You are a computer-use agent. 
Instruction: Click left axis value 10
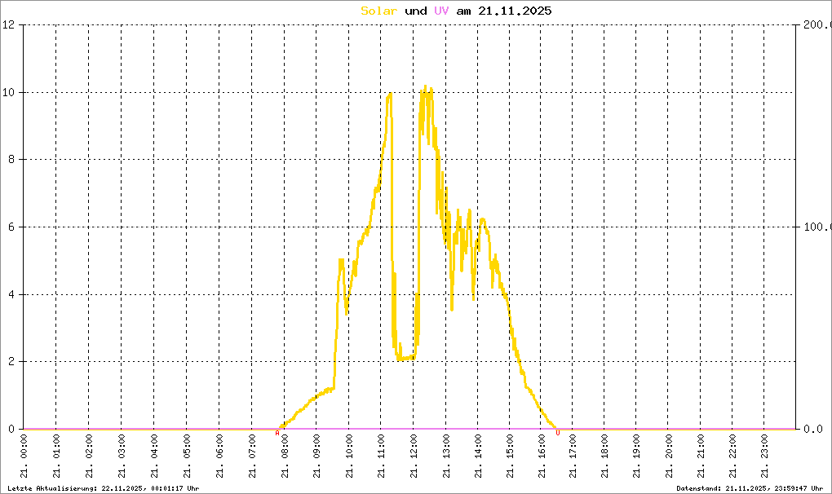(8, 92)
